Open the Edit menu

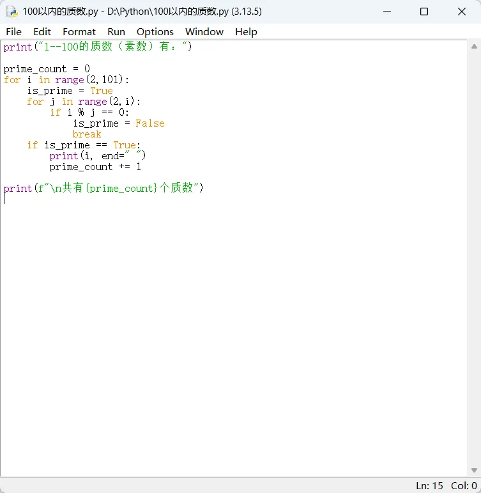pos(42,32)
